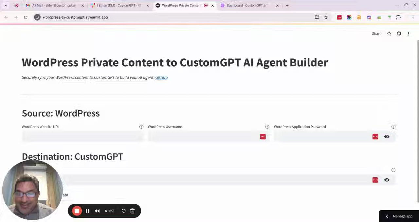Click the 'Source: WordPress' heading
Image resolution: width=419 pixels, height=222 pixels.
point(61,113)
